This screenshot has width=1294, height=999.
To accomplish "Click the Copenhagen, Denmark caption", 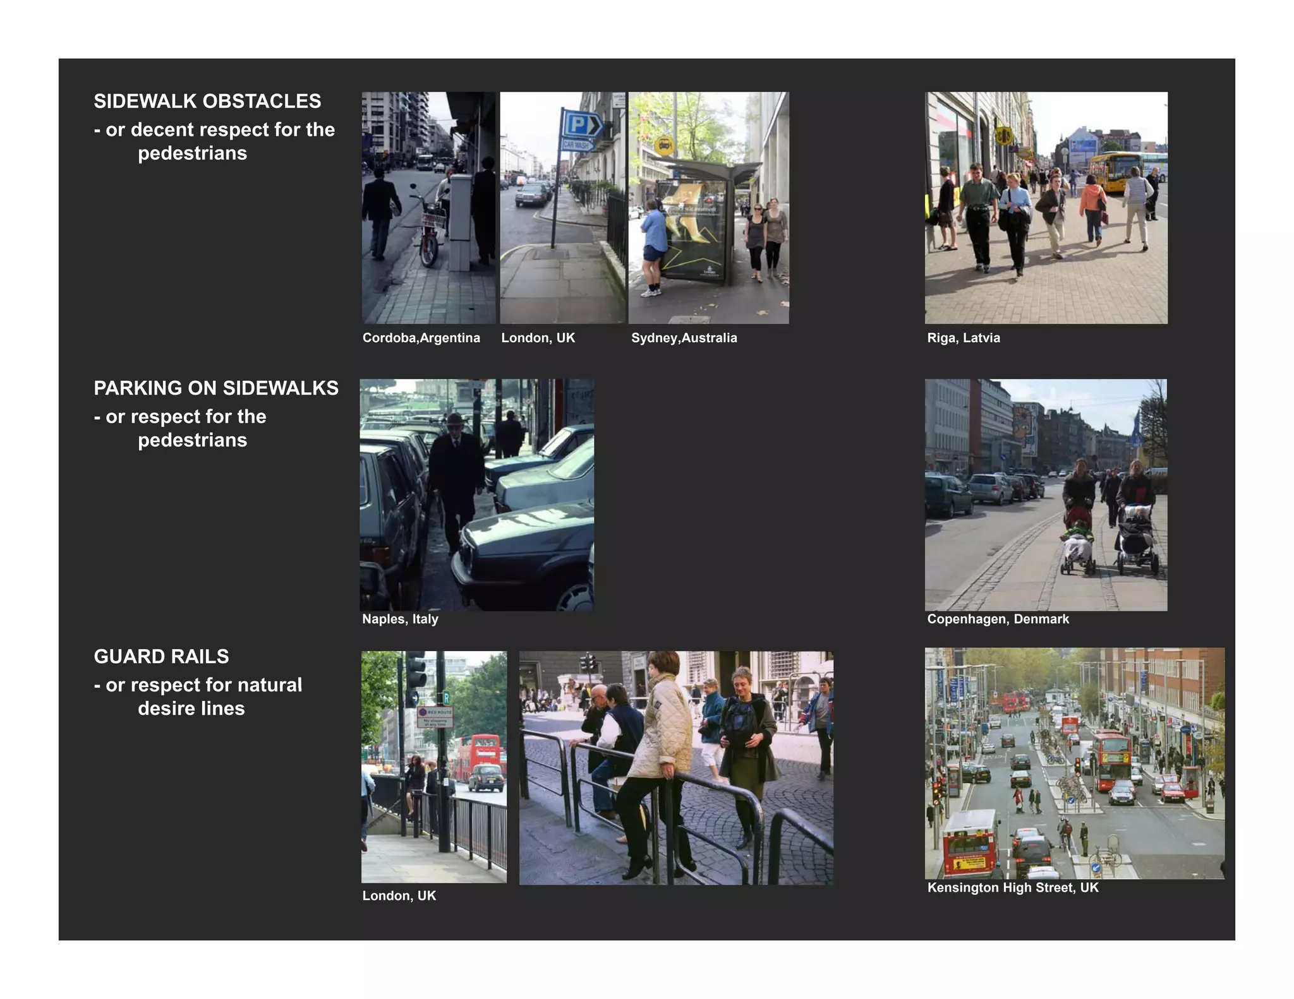I will click(x=998, y=619).
